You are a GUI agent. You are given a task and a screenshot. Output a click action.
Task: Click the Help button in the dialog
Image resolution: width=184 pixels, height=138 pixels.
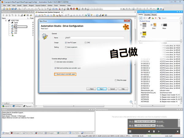click(x=123, y=89)
